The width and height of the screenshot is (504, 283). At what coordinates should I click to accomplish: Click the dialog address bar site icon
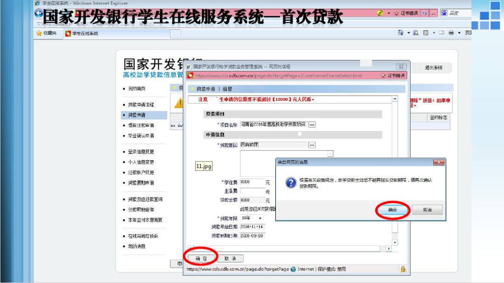point(190,76)
